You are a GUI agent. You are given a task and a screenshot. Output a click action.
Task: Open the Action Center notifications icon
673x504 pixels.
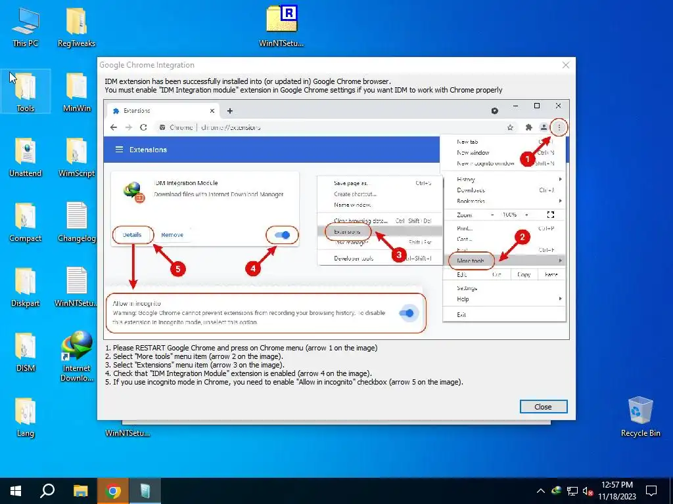[651, 491]
